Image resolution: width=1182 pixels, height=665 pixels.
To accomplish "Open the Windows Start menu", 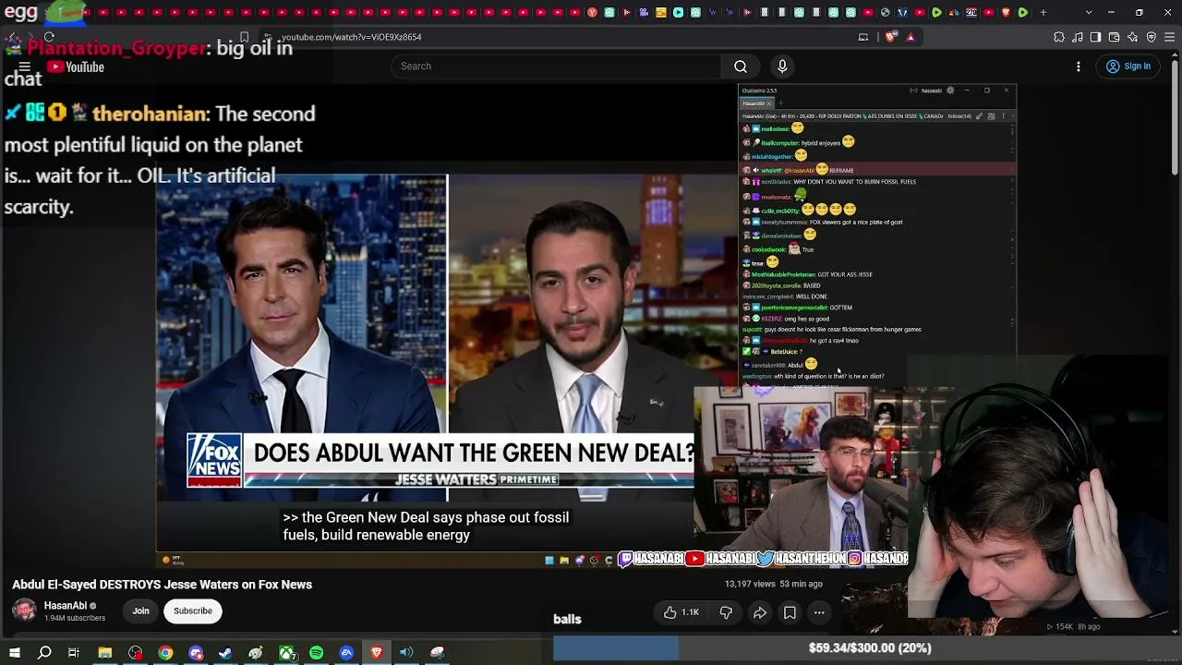I will click(x=15, y=653).
